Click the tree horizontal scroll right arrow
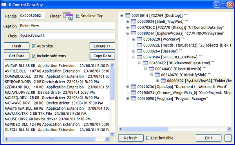This screenshot has width=235, height=145. (x=229, y=129)
